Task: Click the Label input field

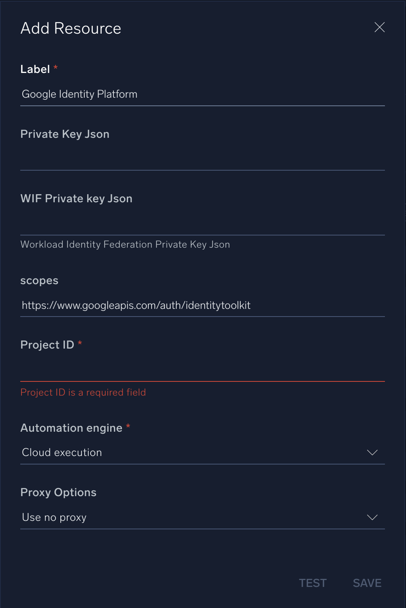Action: coord(203,94)
